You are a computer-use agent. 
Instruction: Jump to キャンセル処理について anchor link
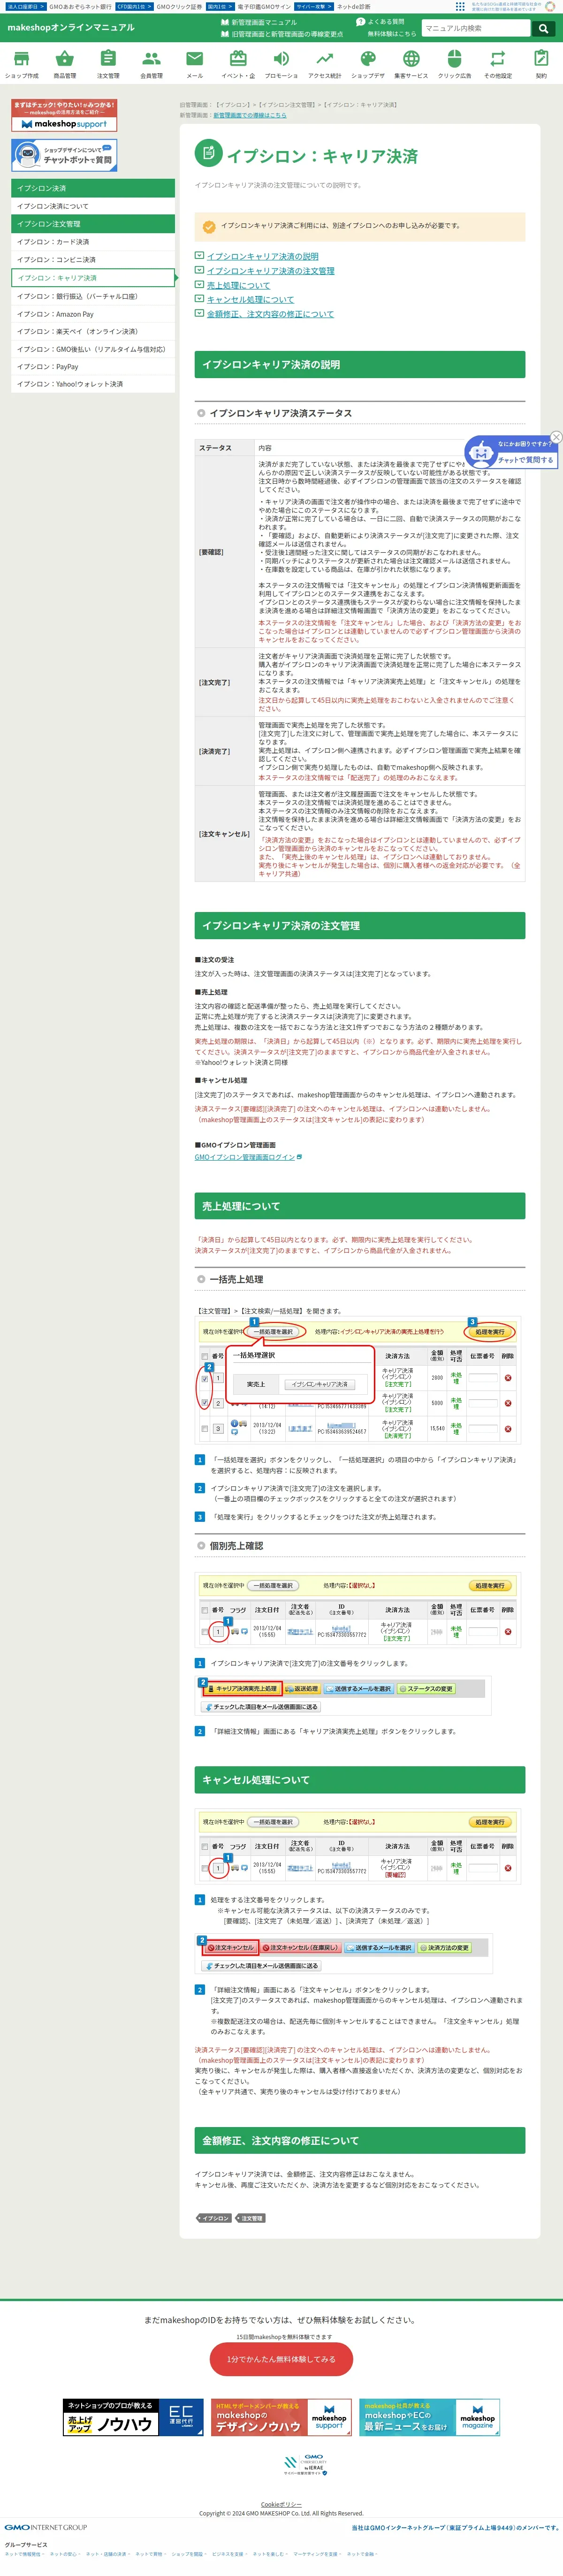pyautogui.click(x=250, y=299)
